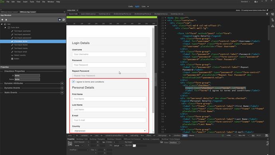
Task: Click the Username text field in the form
Action: tap(109, 54)
